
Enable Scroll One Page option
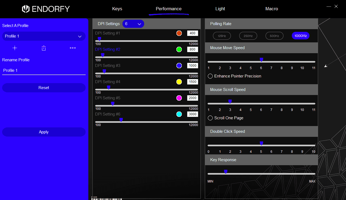[x=210, y=118]
